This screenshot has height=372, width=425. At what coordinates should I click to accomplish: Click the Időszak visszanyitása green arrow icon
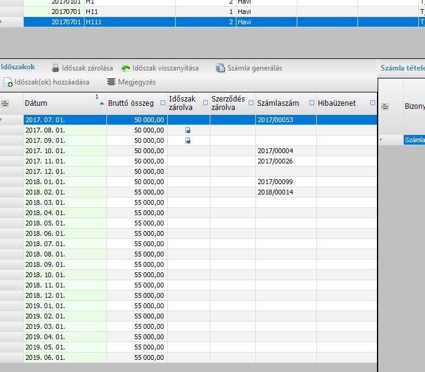125,68
